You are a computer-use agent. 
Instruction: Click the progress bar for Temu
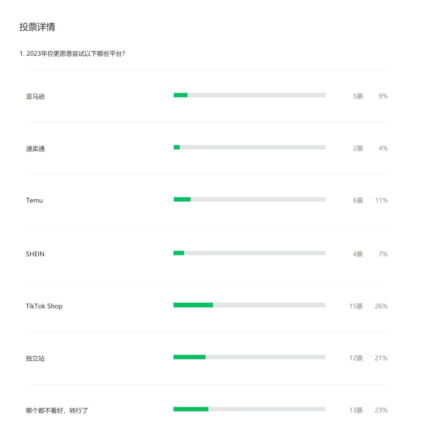coord(249,199)
